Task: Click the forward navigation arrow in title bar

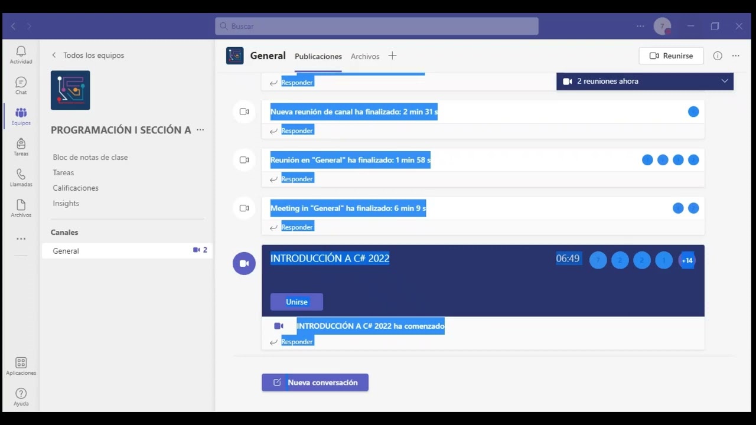Action: [x=29, y=26]
